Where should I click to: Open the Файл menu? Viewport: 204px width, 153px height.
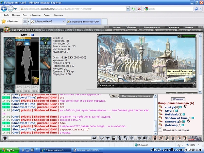pyautogui.click(x=6, y=15)
